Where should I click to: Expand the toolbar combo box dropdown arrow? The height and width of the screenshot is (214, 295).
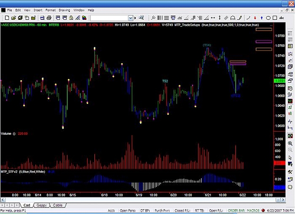[x=130, y=18]
